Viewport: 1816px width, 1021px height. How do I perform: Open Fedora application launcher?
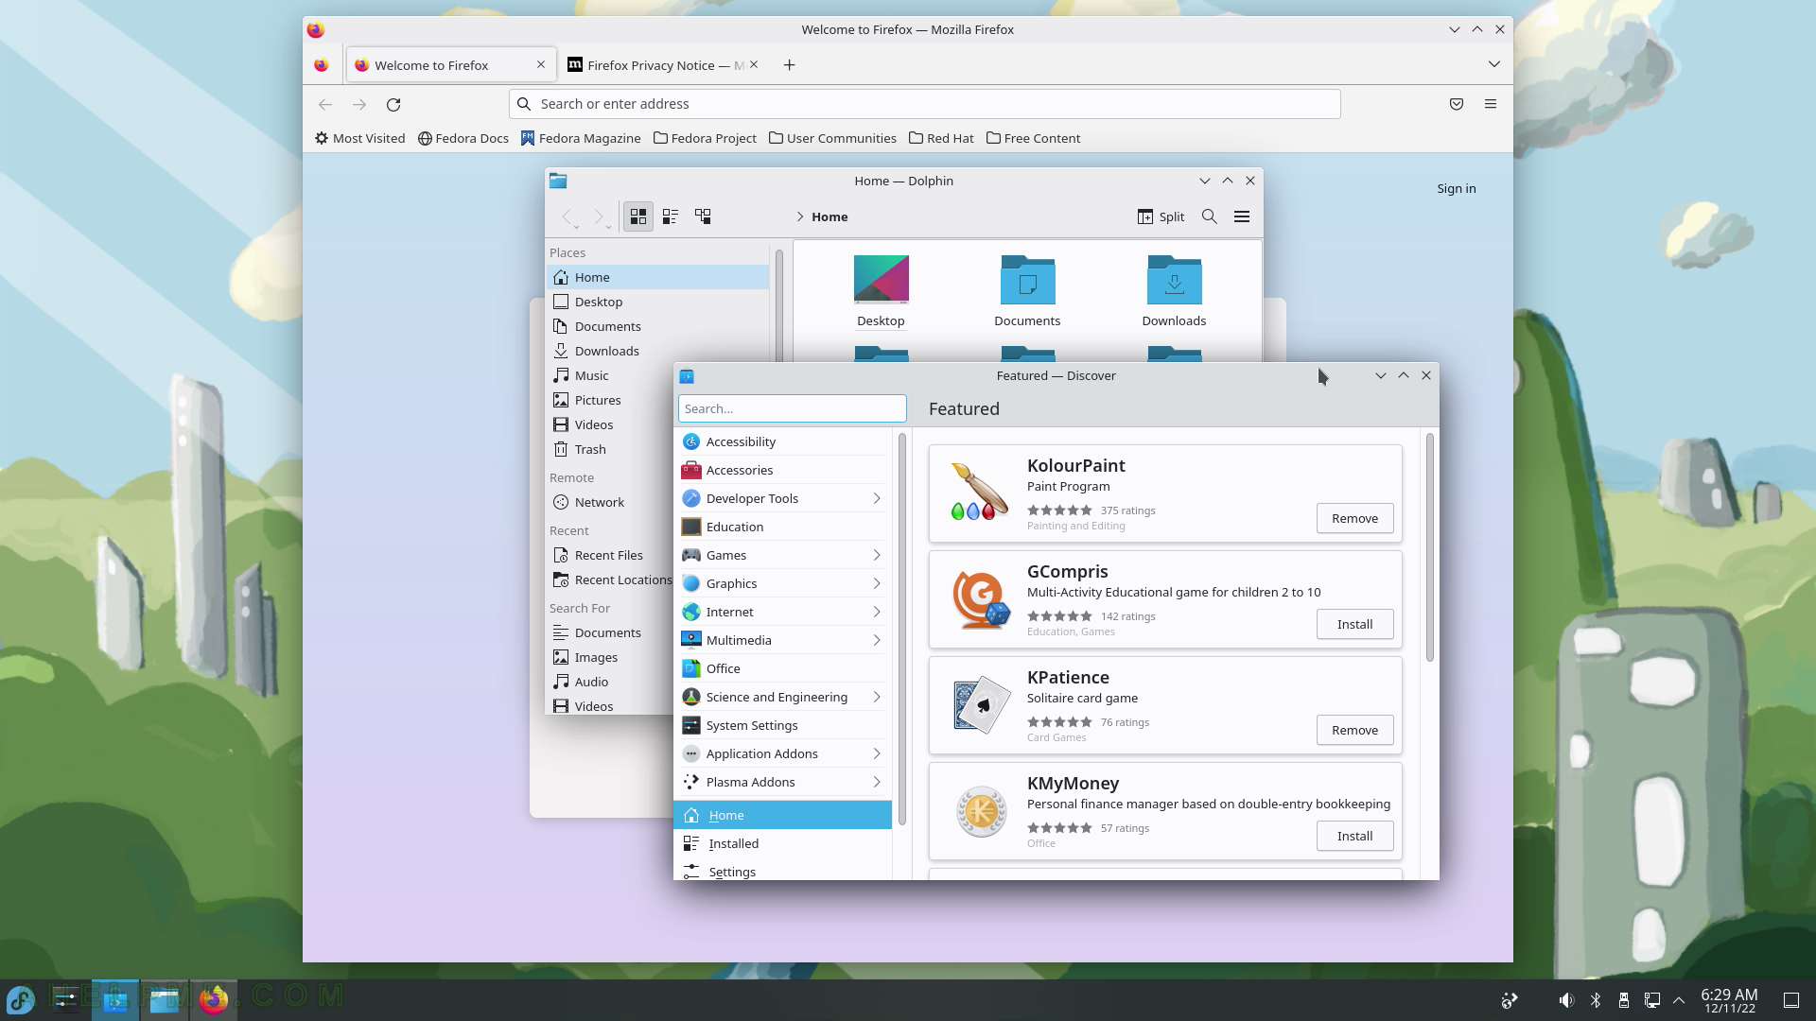pos(21,999)
